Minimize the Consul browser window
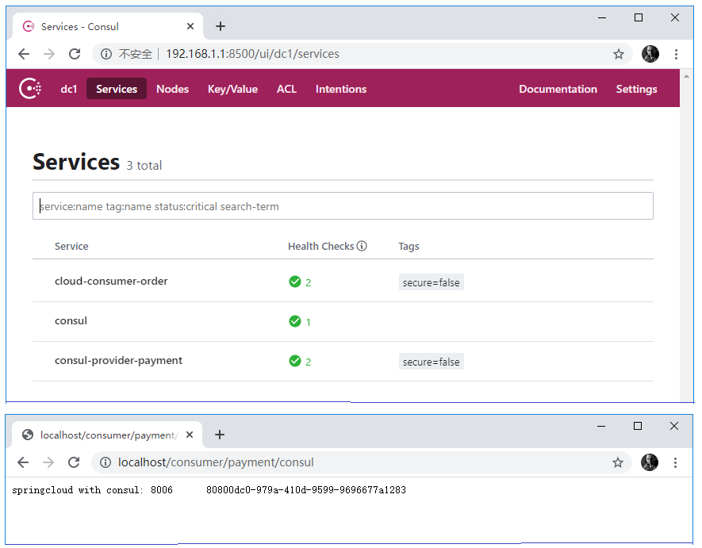This screenshot has height=548, width=702. [602, 18]
